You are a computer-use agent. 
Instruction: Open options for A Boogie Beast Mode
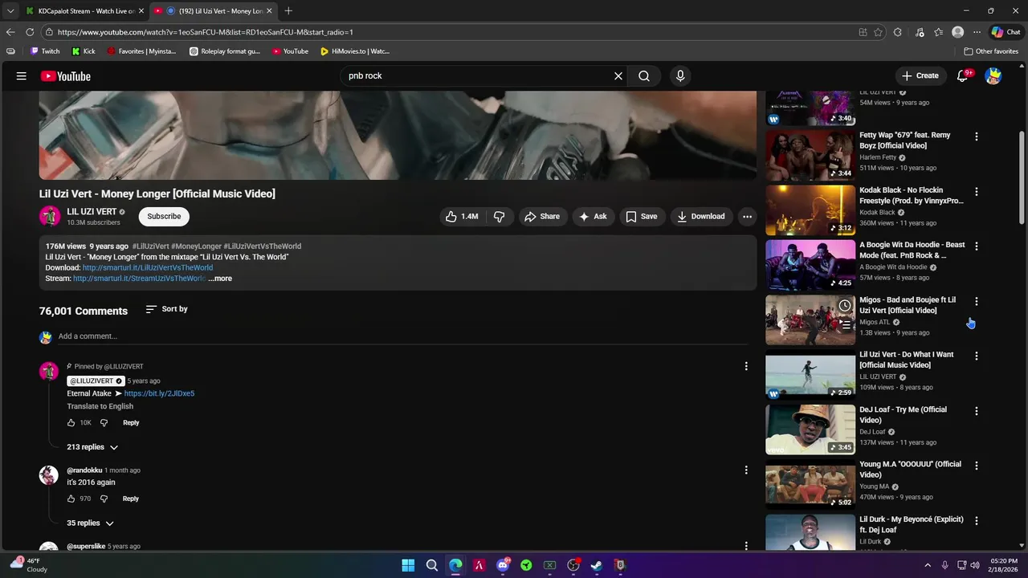tap(977, 246)
